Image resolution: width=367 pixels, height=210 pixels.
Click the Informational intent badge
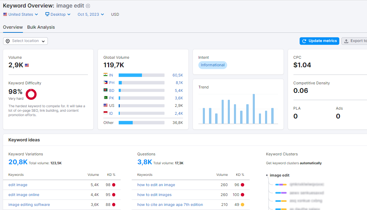pyautogui.click(x=212, y=65)
